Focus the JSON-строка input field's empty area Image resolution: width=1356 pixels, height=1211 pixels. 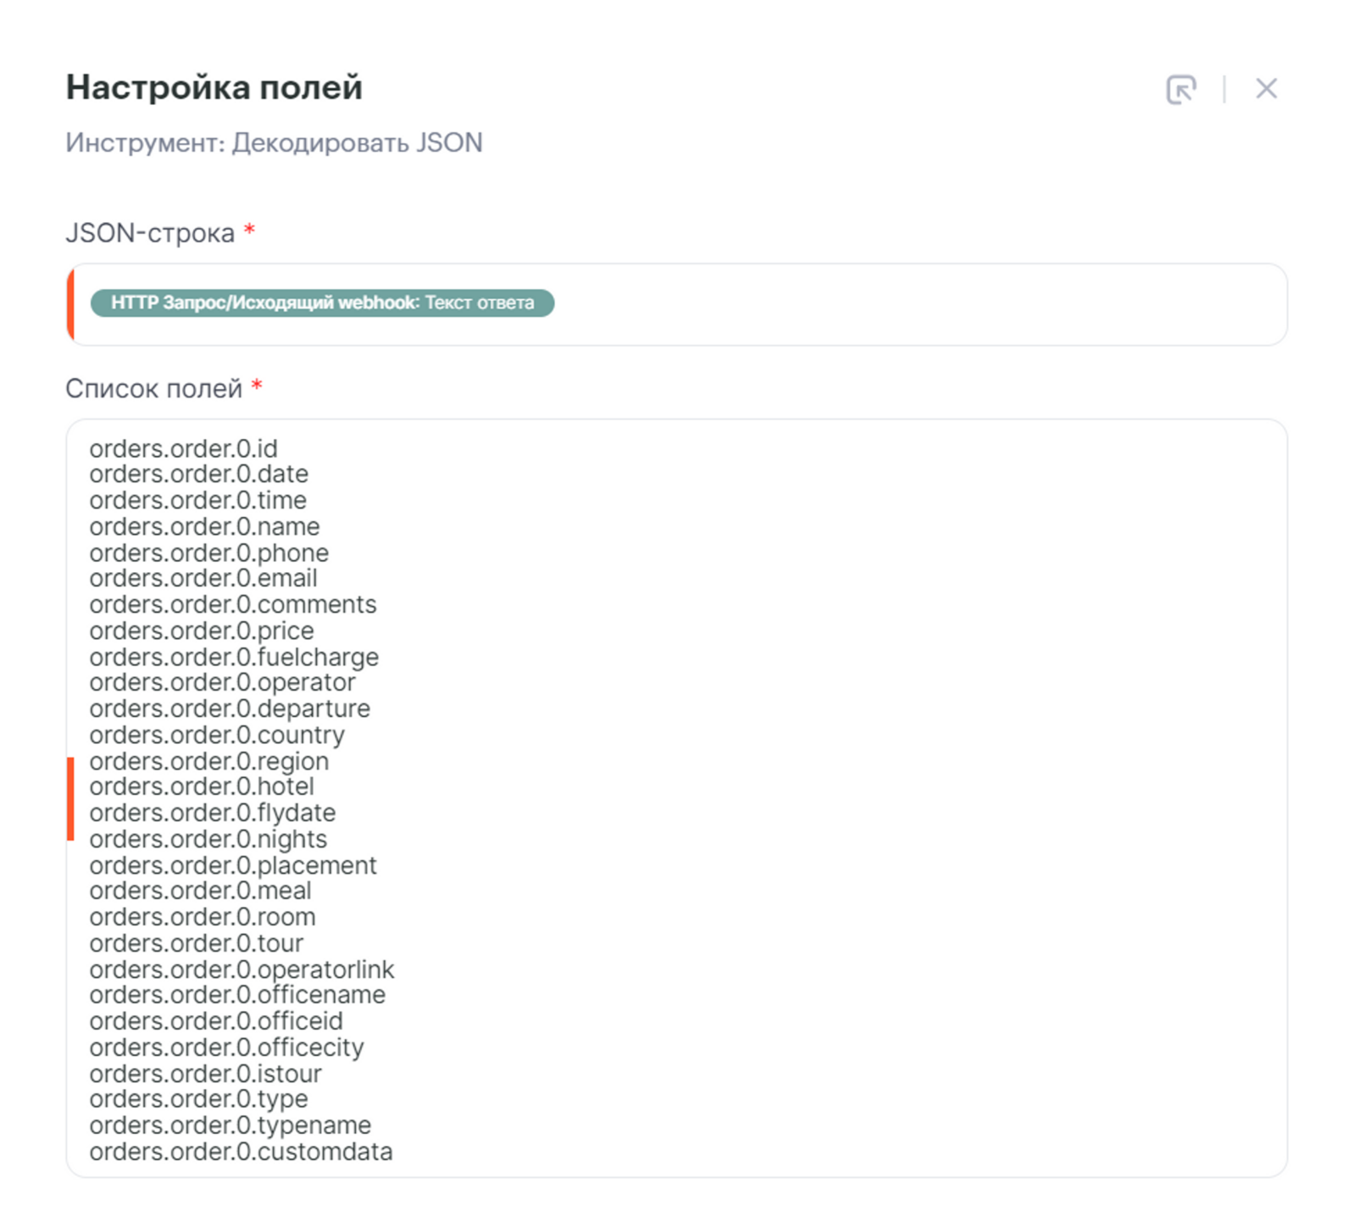click(x=915, y=304)
